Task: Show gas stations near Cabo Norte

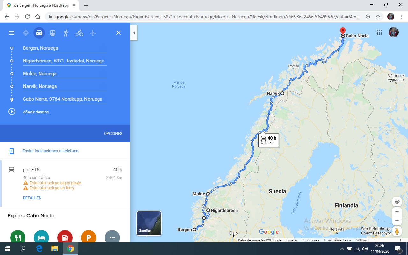Action: click(x=65, y=237)
